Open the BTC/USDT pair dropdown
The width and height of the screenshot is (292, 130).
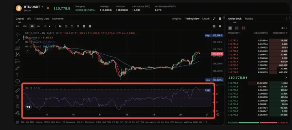click(42, 7)
